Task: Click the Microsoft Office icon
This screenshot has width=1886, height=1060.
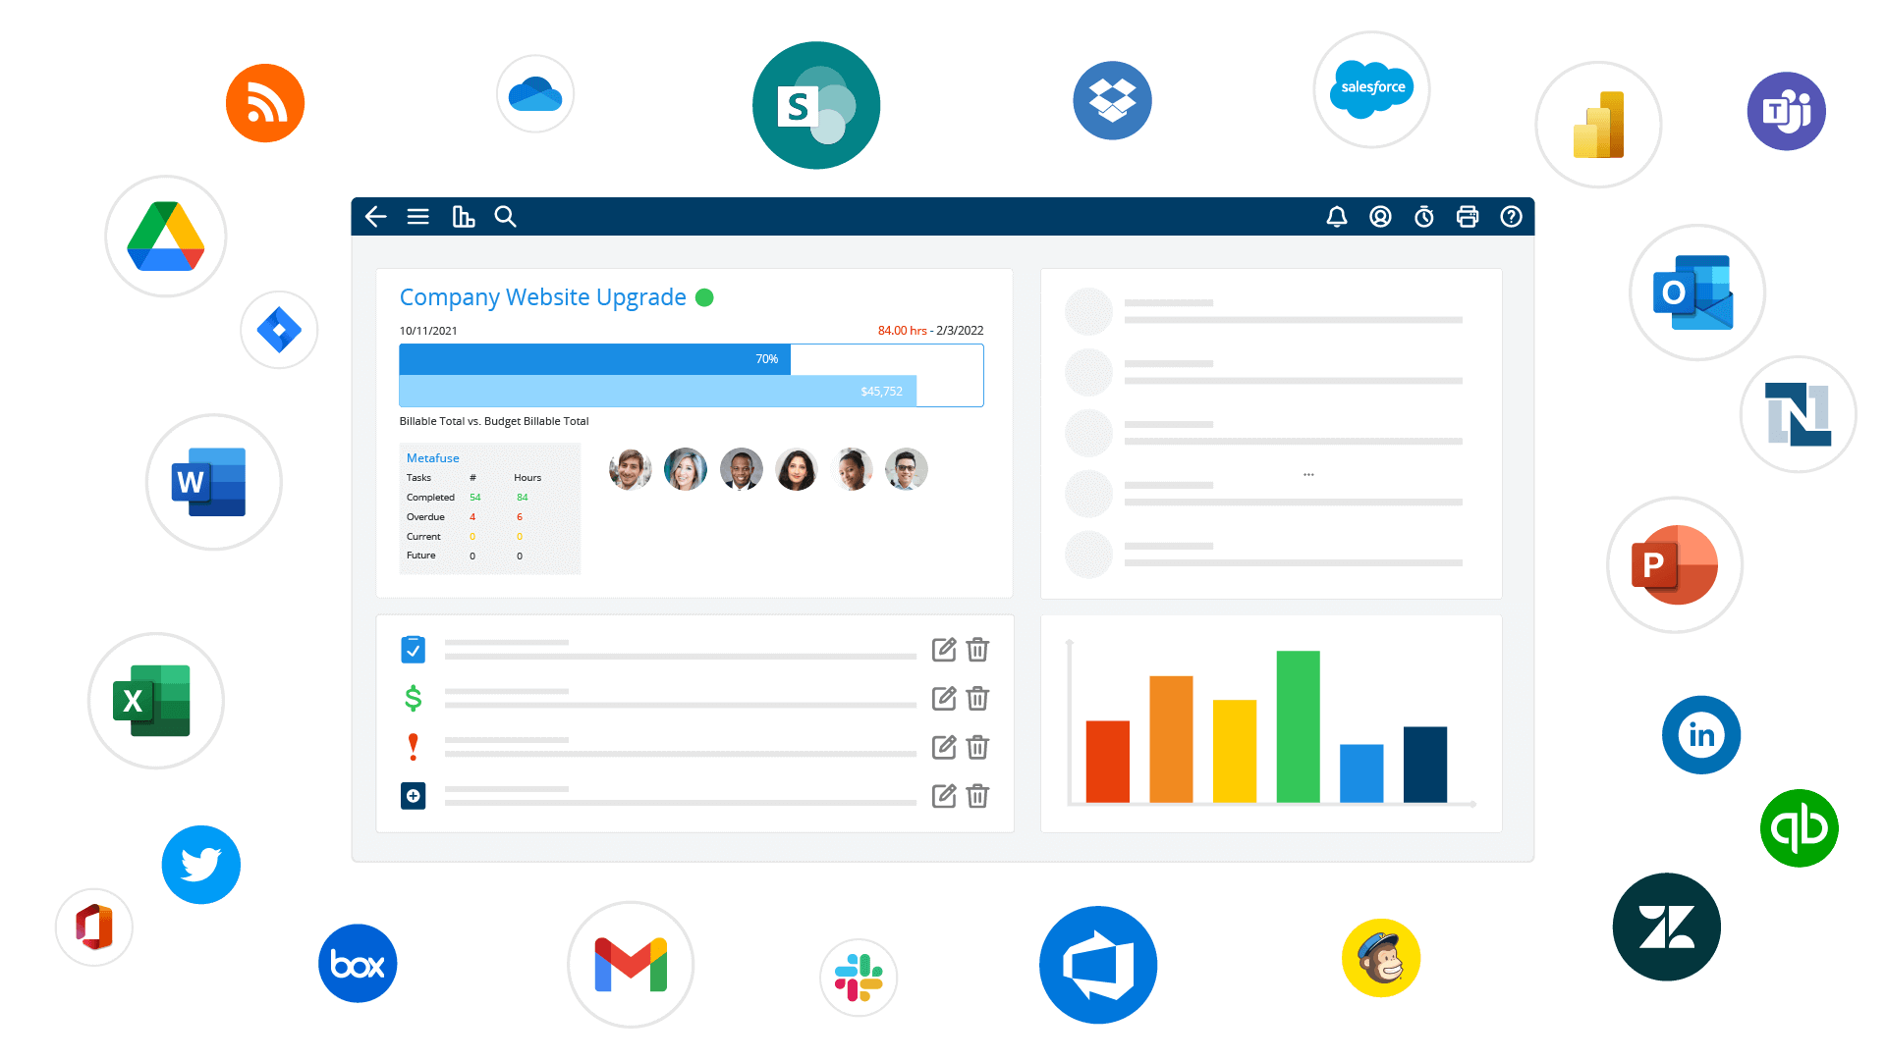Action: tap(94, 927)
